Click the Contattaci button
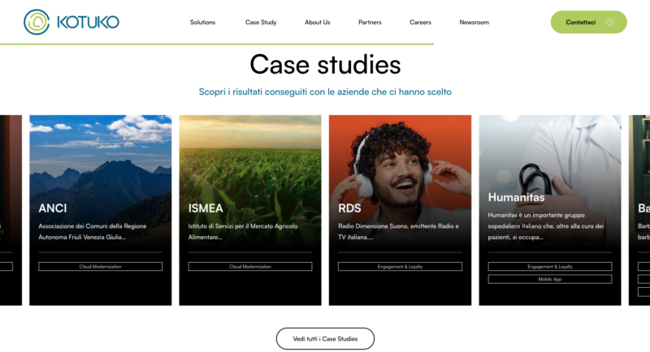 coord(588,23)
